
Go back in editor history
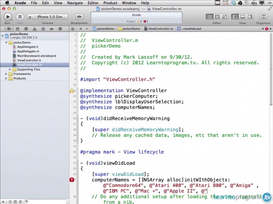[x=81, y=29]
